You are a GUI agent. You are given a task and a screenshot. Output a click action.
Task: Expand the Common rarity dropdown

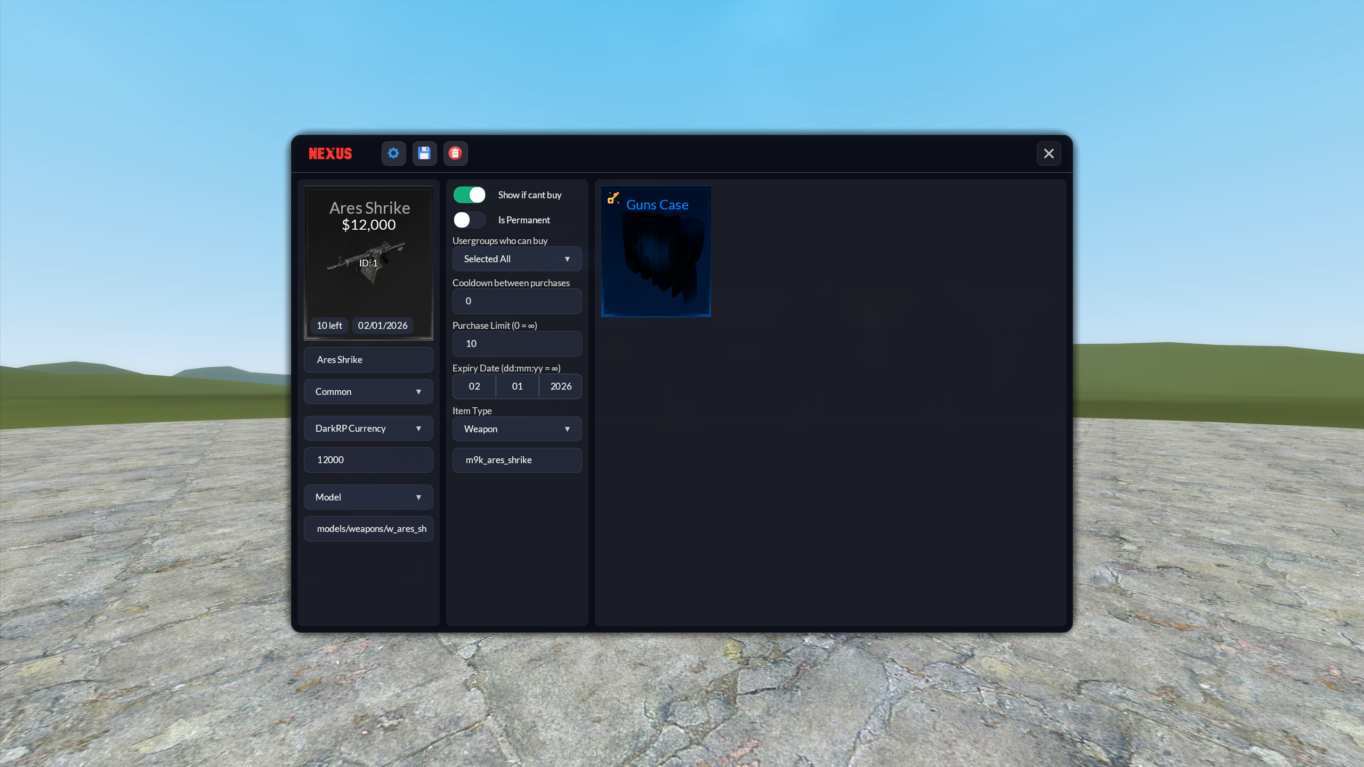point(368,392)
